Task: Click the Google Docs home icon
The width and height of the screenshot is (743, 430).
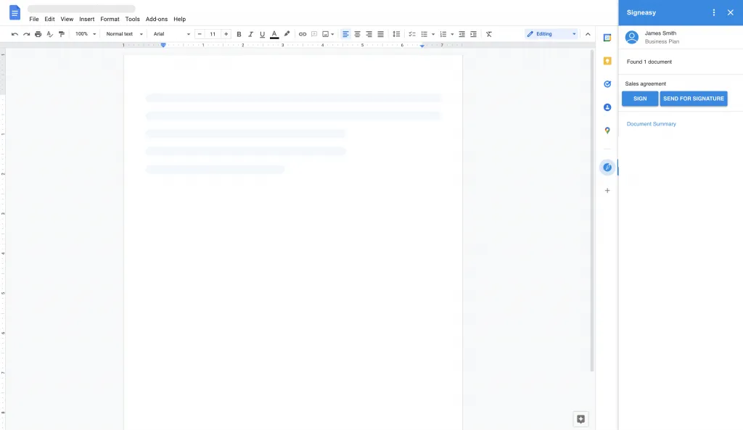Action: click(15, 13)
